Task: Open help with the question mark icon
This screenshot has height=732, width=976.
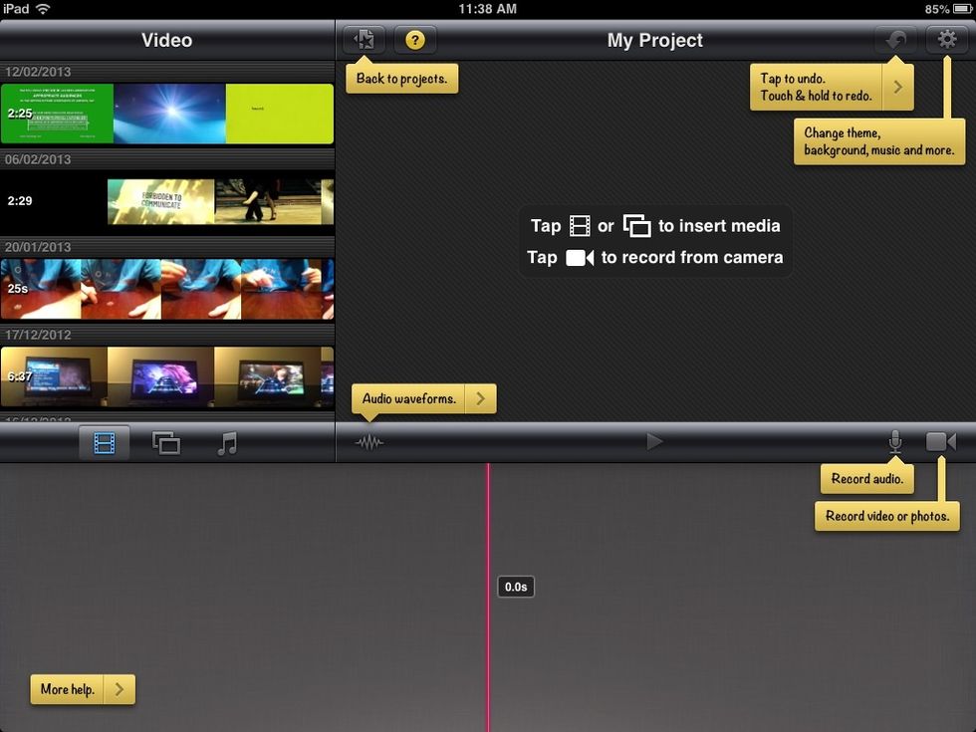Action: pyautogui.click(x=415, y=40)
